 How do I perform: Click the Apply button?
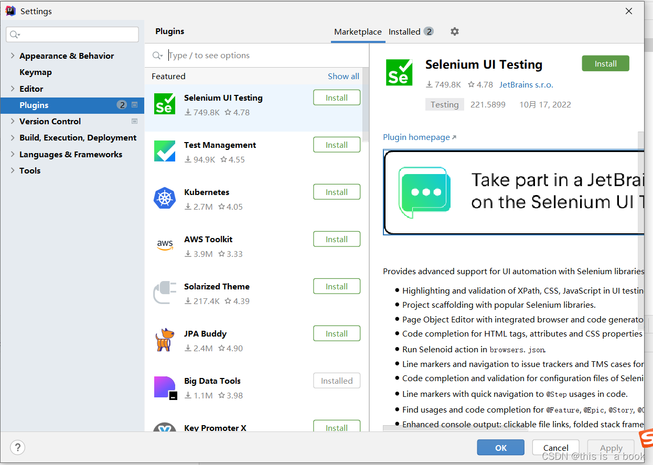click(611, 447)
